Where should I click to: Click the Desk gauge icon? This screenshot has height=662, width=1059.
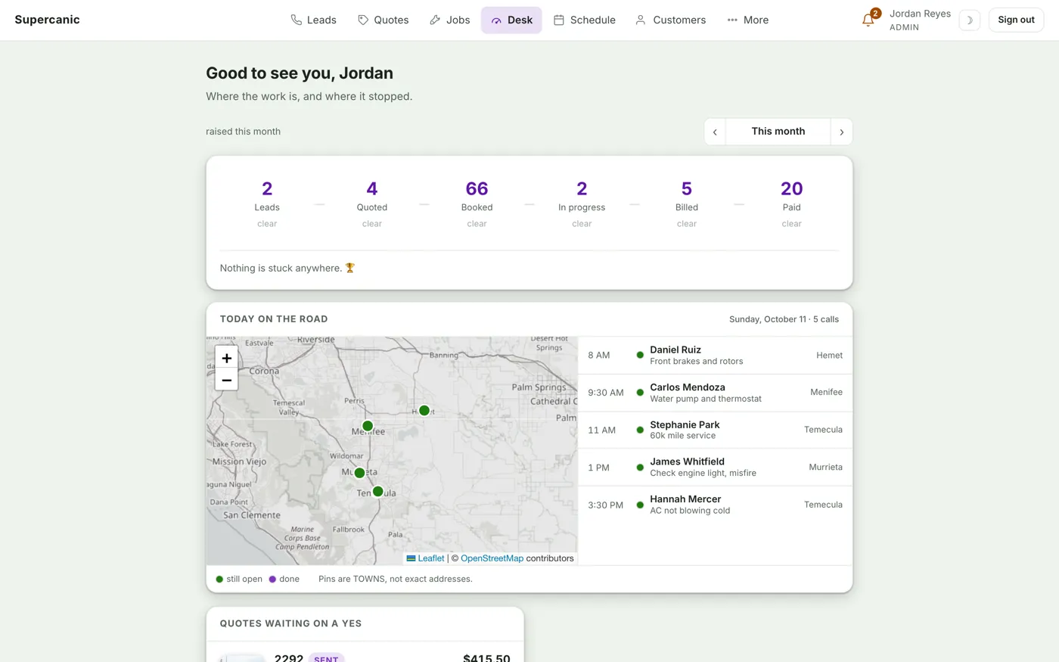coord(496,20)
